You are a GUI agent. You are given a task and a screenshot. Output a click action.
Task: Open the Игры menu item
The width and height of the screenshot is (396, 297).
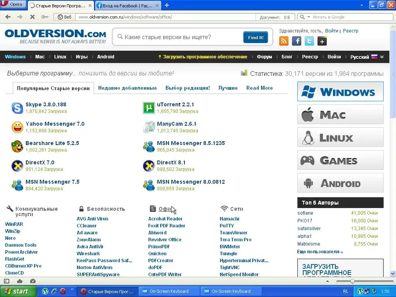82,57
